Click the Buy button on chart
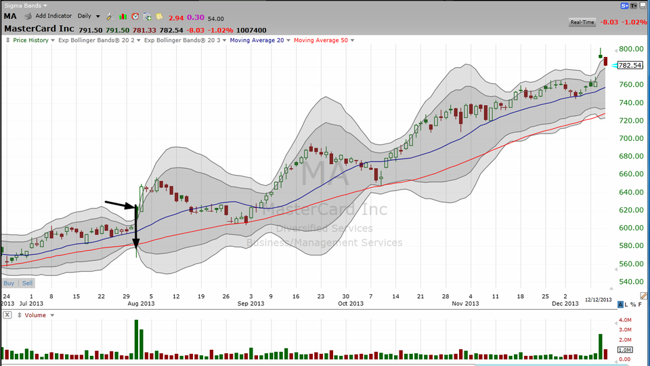The image size is (650, 366). click(9, 283)
